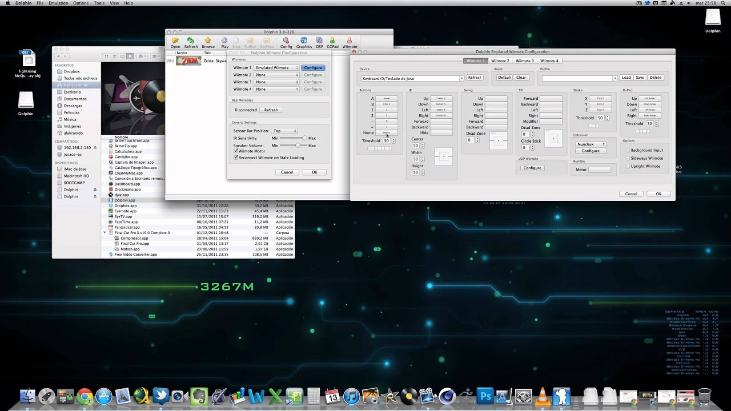This screenshot has width=731, height=411.
Task: Click the Default button in the Reset group
Action: (504, 78)
